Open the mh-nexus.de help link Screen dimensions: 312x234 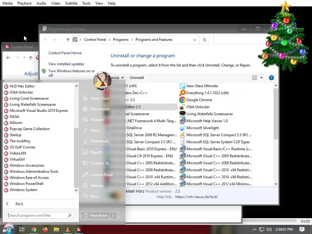pos(197,197)
